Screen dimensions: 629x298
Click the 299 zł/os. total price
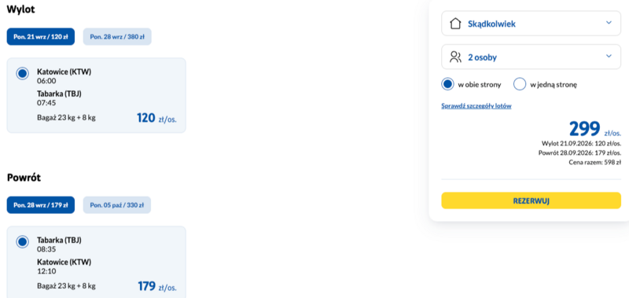click(595, 129)
